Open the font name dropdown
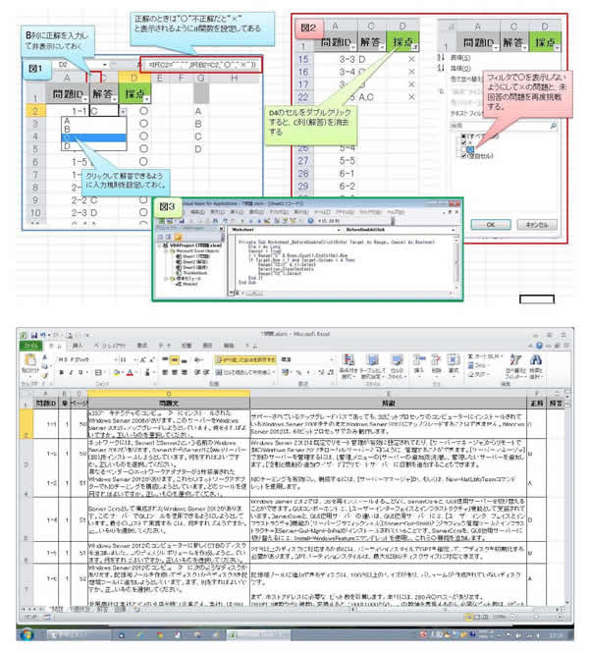Viewport: 589px width, 652px height. click(116, 359)
